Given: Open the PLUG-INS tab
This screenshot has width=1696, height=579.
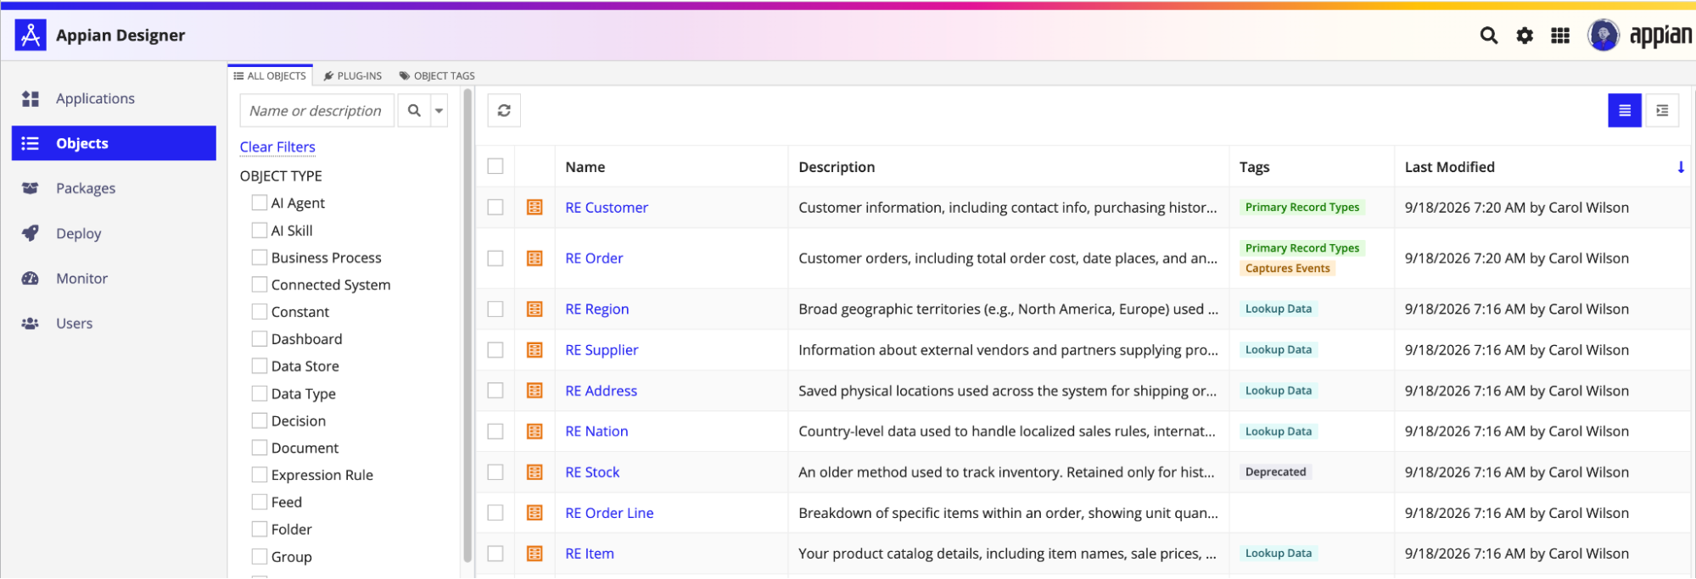Looking at the screenshot, I should [353, 75].
